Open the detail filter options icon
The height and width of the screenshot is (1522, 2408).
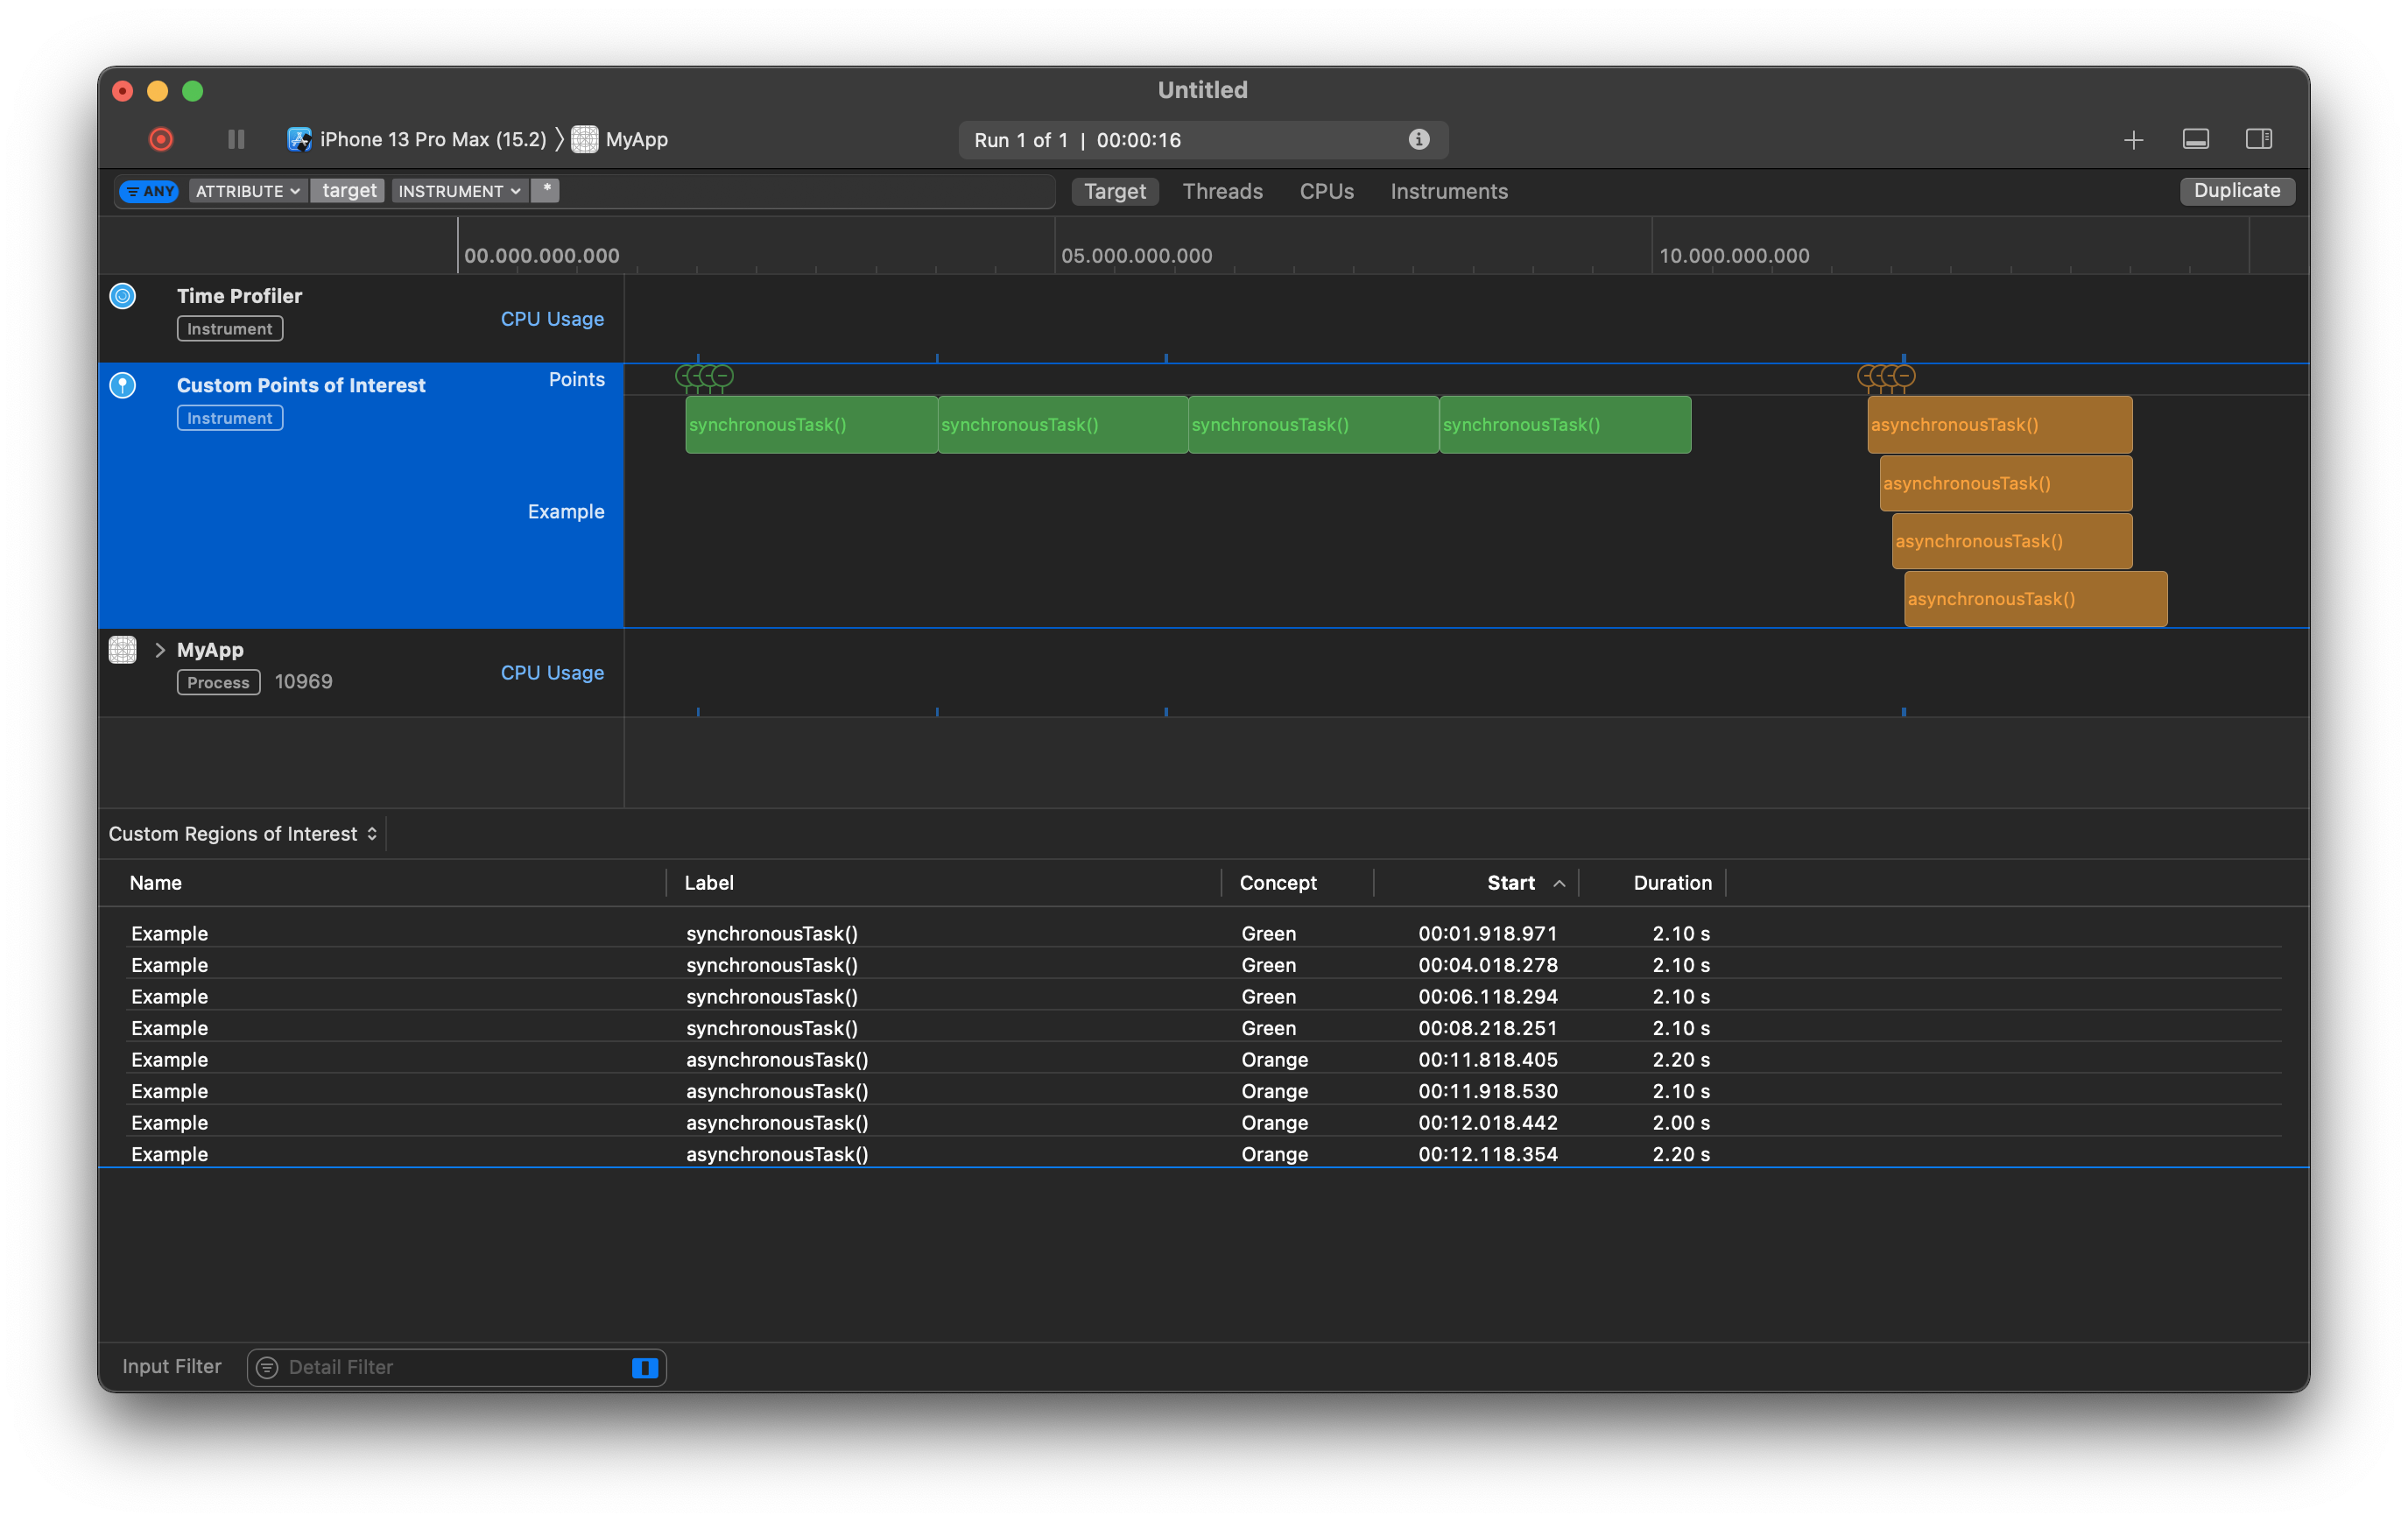267,1368
